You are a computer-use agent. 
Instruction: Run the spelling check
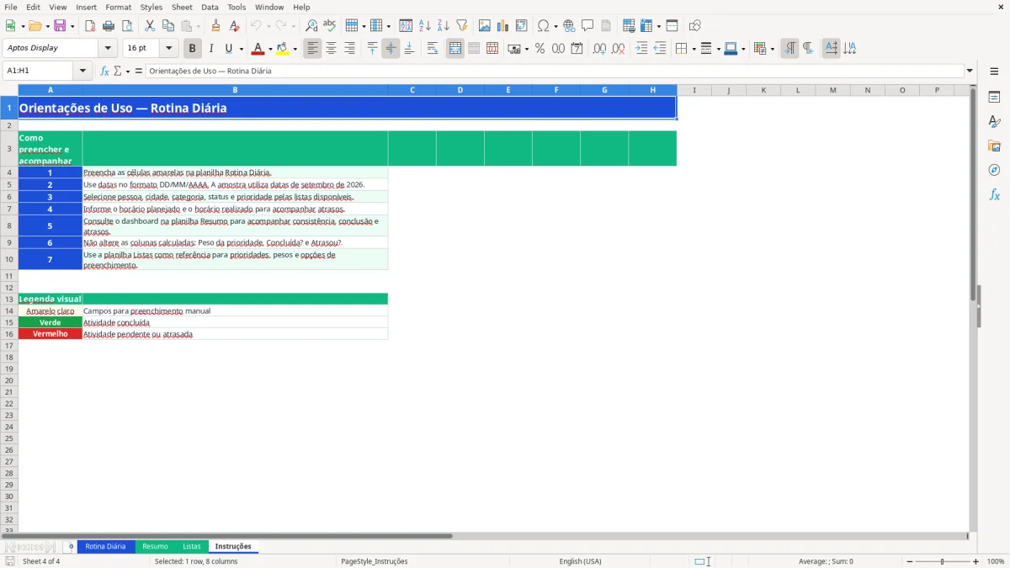[x=330, y=26]
